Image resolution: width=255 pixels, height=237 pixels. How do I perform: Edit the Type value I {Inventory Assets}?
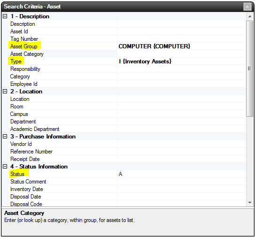181,61
